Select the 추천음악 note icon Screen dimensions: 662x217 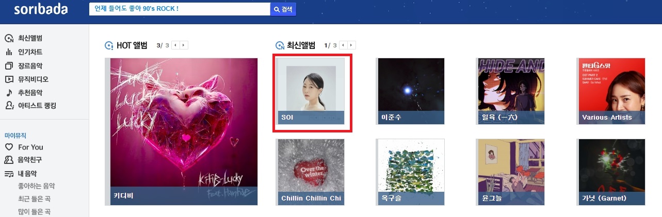9,93
